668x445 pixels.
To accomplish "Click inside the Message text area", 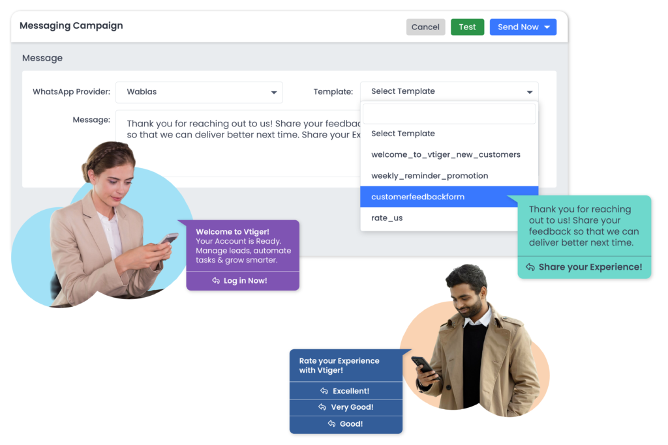I will [x=235, y=143].
